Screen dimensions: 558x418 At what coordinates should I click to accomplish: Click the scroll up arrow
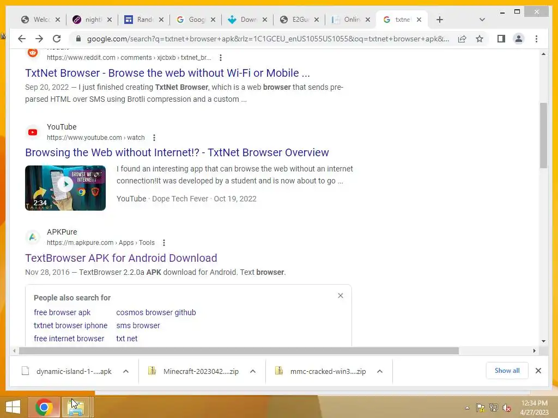(x=543, y=54)
